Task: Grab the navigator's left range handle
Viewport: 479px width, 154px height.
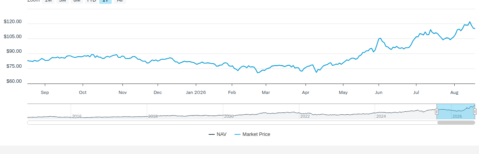Action: [437, 112]
